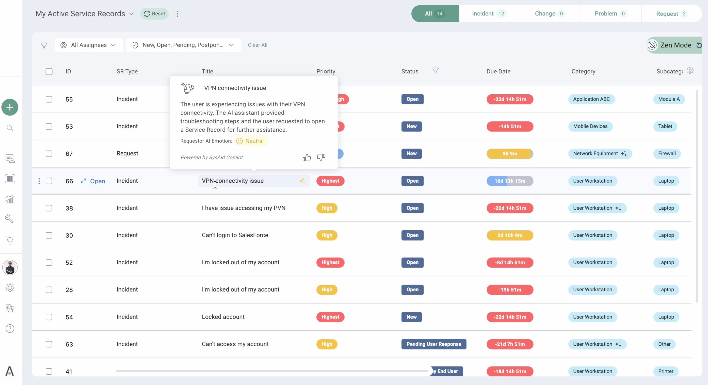The width and height of the screenshot is (708, 385).
Task: Open the Help question mark icon
Action: click(x=10, y=328)
